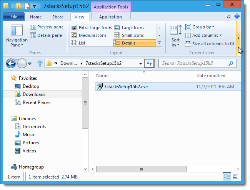Open Quick Access Toolbar customize dropdown

click(34, 7)
